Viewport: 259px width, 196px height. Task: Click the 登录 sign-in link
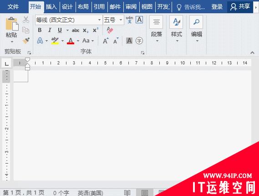click(x=217, y=7)
